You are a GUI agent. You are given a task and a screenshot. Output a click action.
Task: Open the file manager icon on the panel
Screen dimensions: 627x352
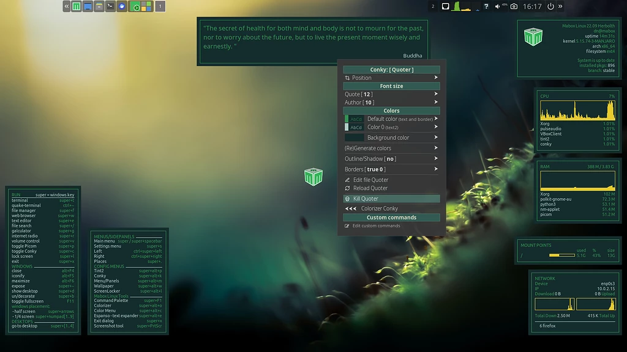coord(99,5)
